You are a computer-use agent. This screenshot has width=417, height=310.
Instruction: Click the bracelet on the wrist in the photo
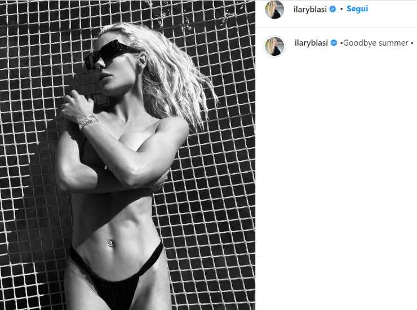click(x=88, y=122)
